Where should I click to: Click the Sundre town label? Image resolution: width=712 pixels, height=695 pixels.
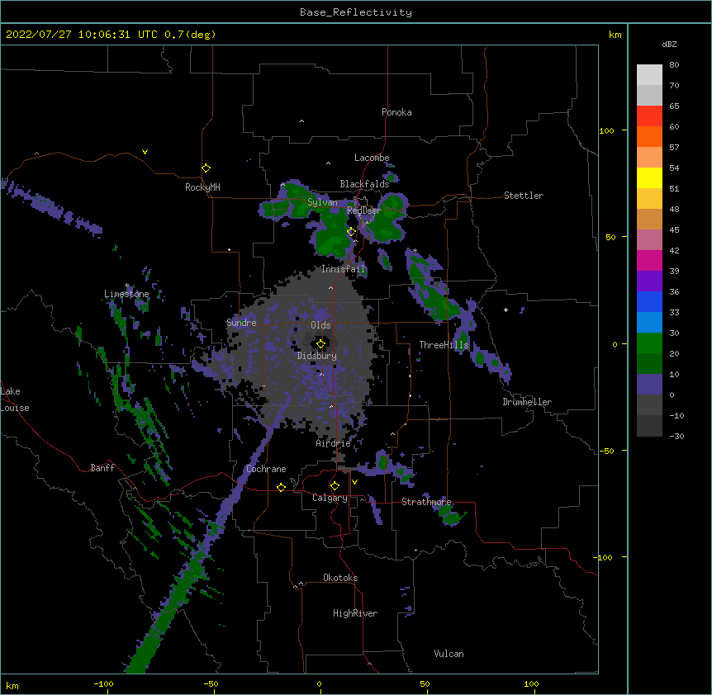pyautogui.click(x=241, y=323)
